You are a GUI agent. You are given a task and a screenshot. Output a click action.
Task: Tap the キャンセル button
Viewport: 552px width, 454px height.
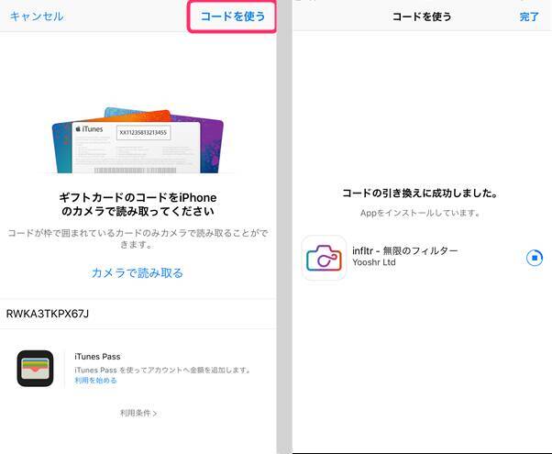[37, 17]
